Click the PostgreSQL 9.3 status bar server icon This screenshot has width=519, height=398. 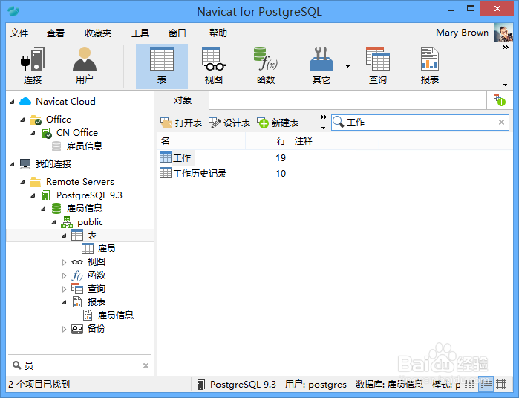coord(200,385)
